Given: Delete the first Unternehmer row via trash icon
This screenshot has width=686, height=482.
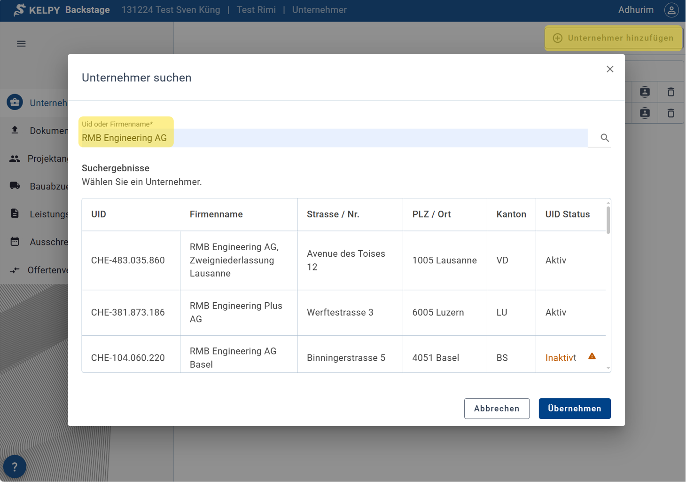Looking at the screenshot, I should point(670,92).
